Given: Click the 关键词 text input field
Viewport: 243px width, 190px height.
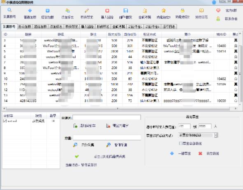Looking at the screenshot, I should [107, 117].
